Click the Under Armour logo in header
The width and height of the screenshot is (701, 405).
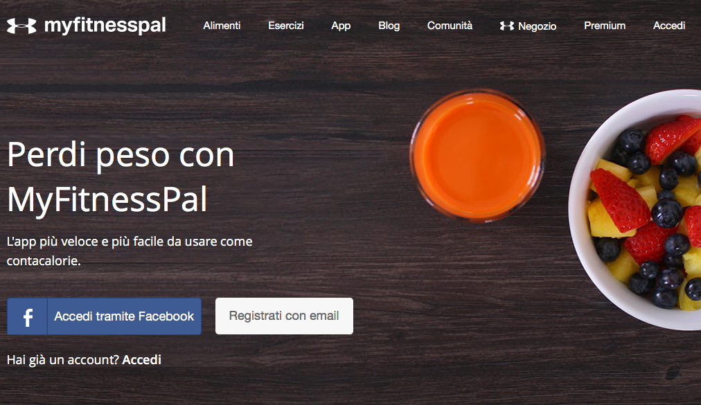pos(21,26)
